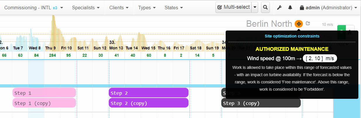Click the lock icon beside admin
361x118 pixels.
pyautogui.click(x=302, y=8)
